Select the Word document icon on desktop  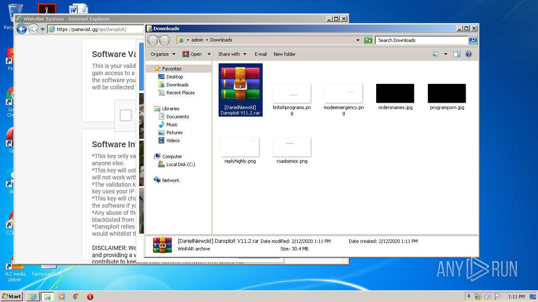(79, 9)
